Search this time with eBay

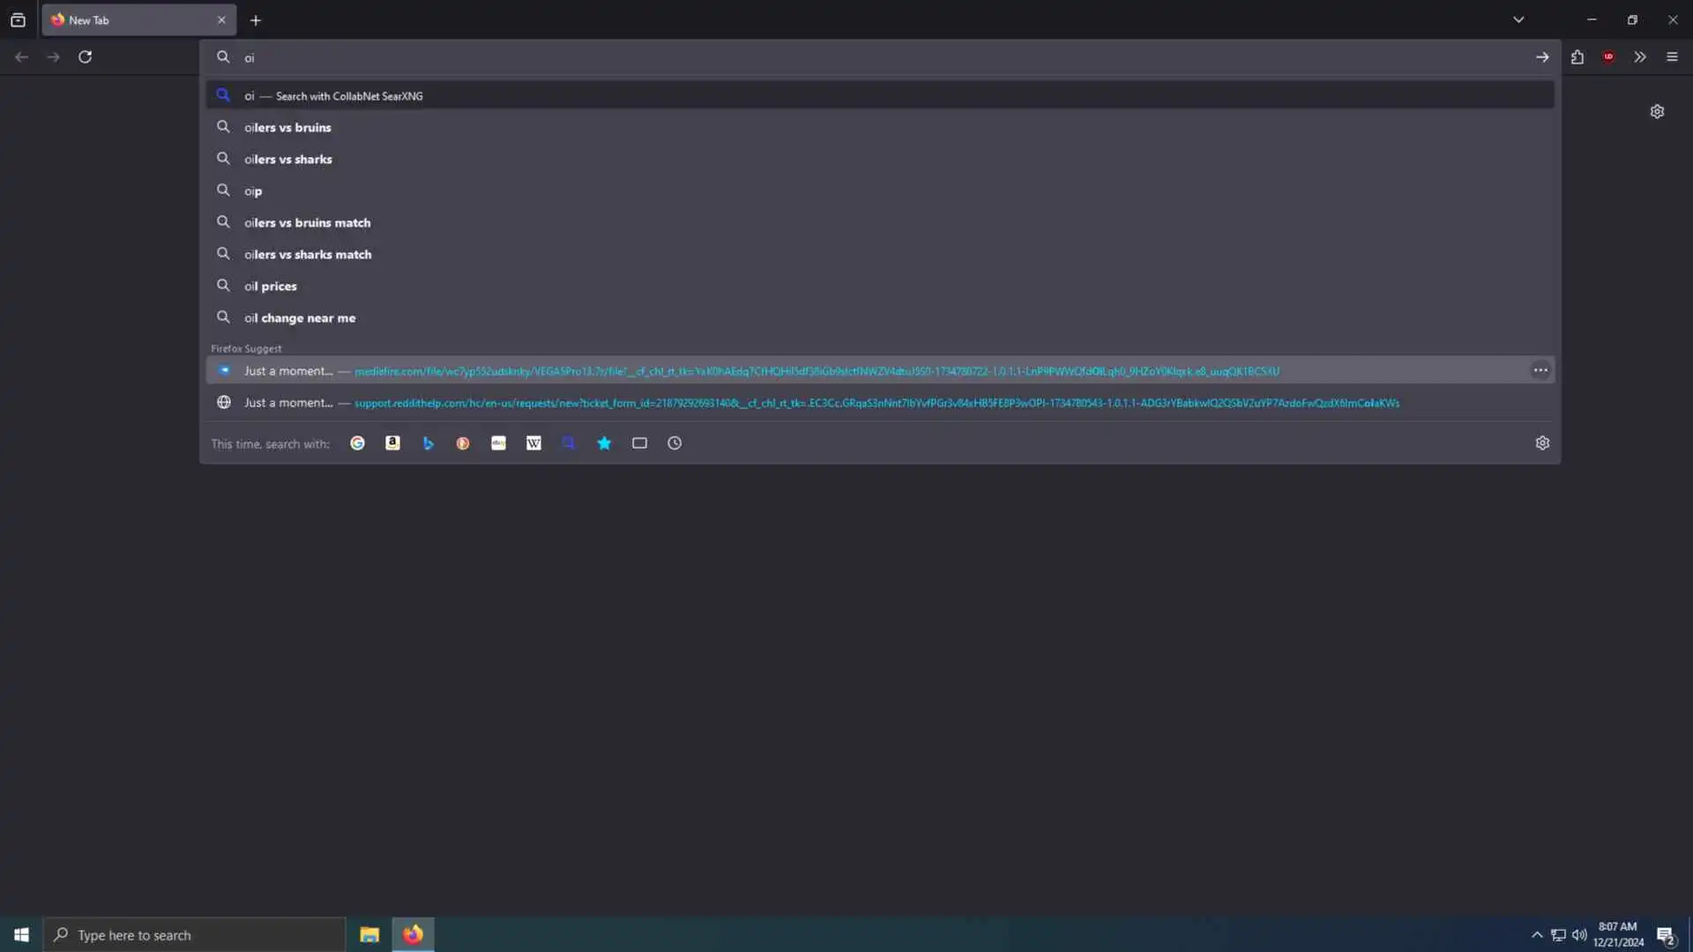[x=498, y=443]
